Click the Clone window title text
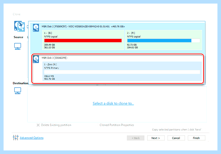 [16, 14]
